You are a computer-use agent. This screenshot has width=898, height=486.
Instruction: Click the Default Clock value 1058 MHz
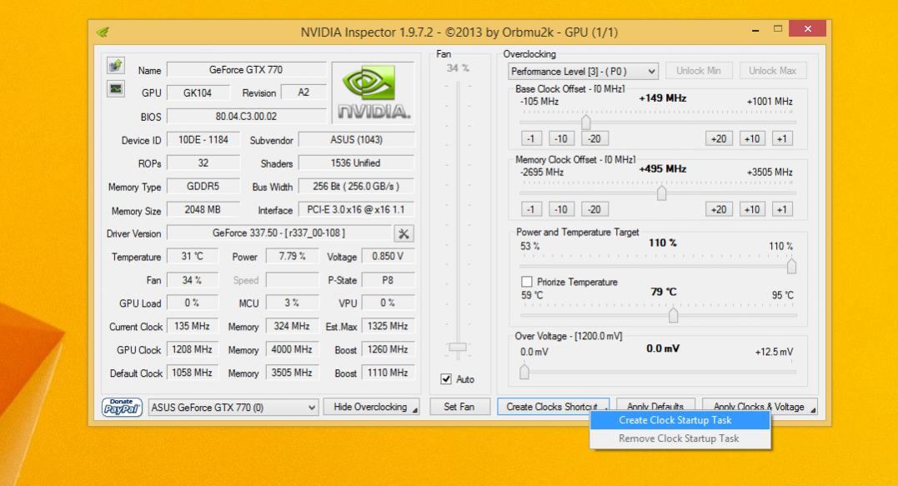tap(192, 373)
